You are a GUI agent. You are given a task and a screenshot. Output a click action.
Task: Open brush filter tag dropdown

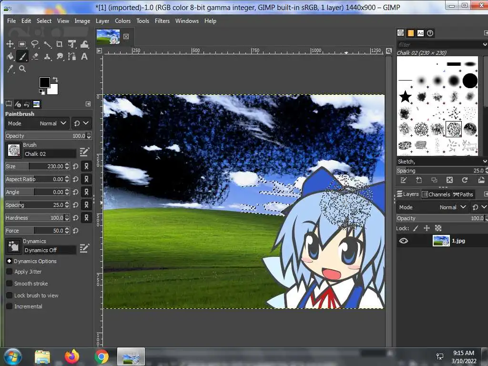485,44
